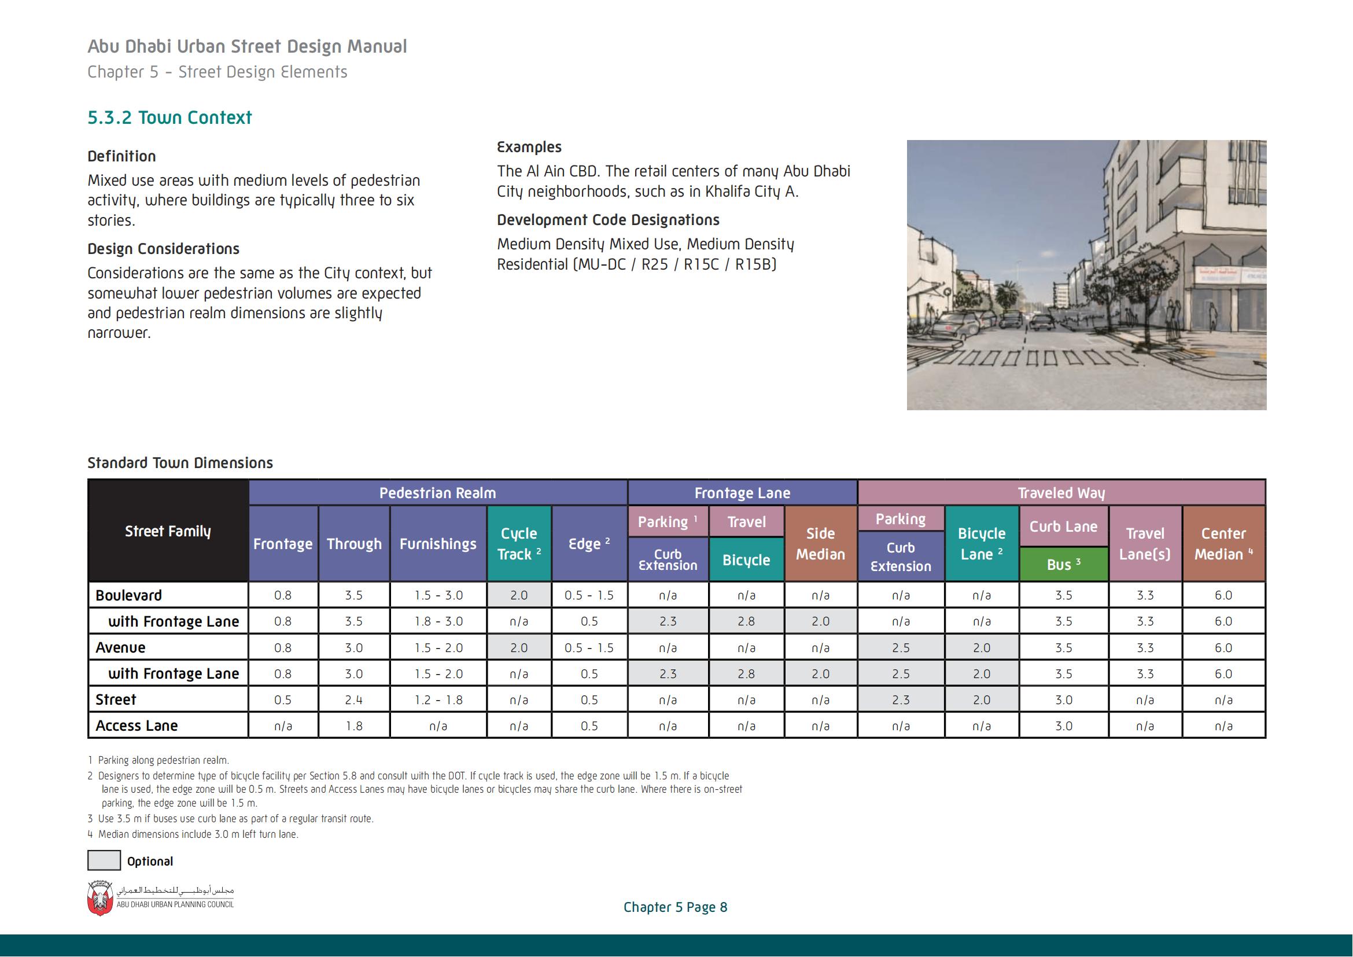This screenshot has width=1353, height=957.
Task: Click the 'Cycle Track' column header
Action: pyautogui.click(x=519, y=543)
